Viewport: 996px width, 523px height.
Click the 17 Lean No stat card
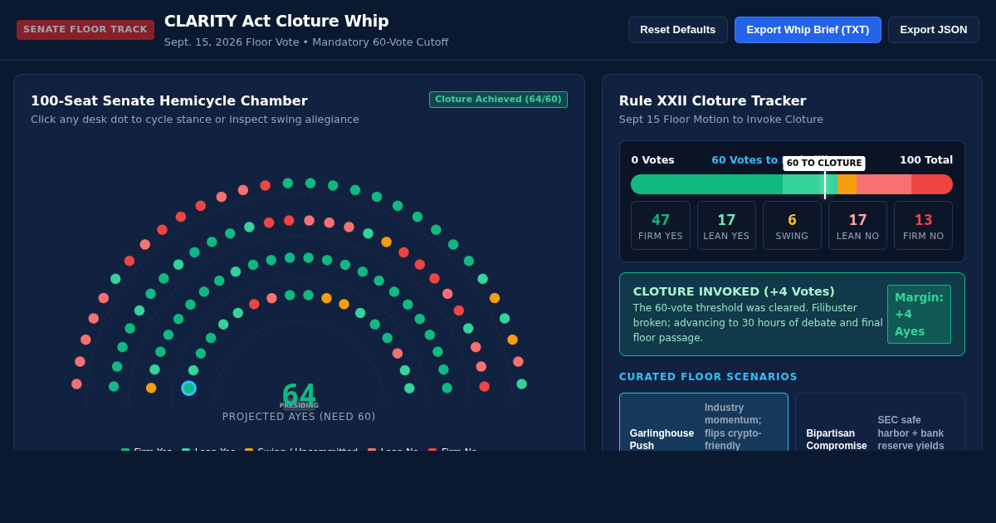pos(857,225)
